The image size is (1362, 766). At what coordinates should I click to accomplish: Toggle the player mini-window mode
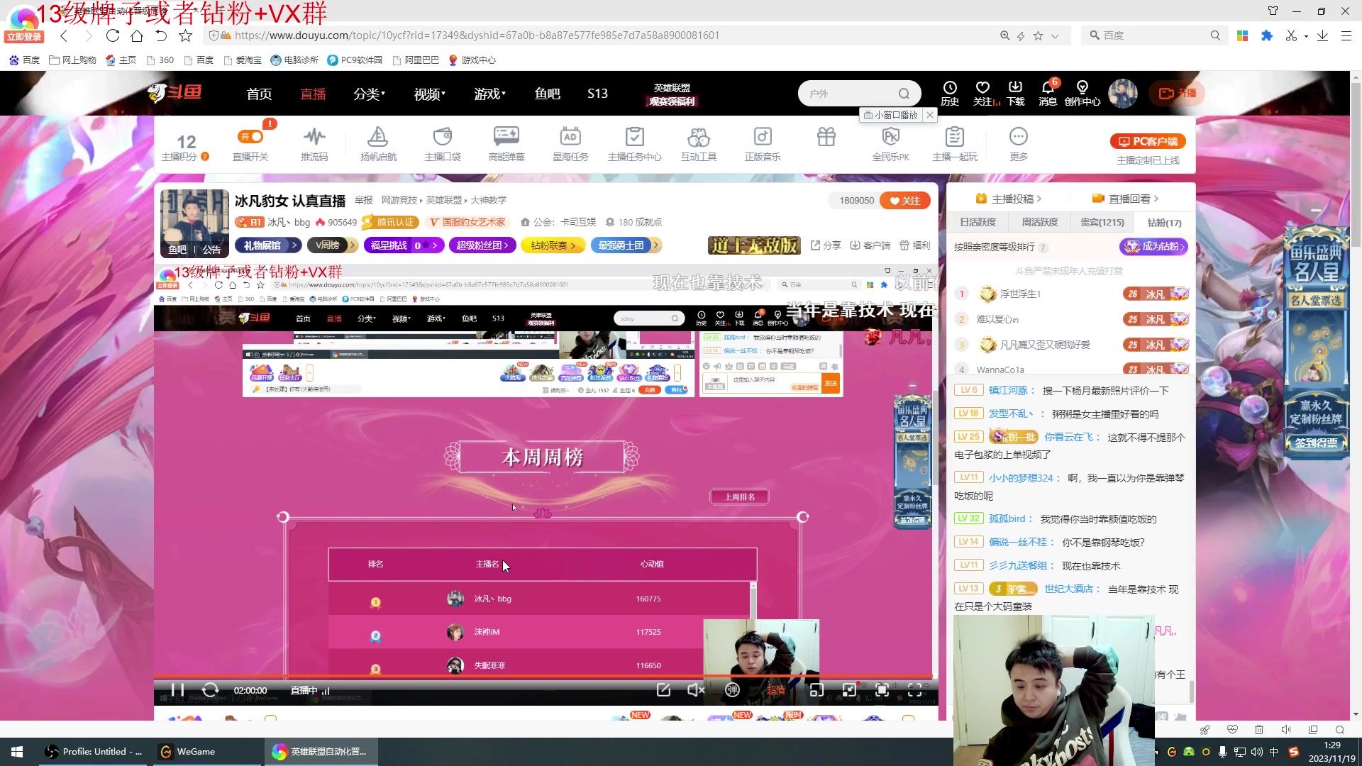816,690
